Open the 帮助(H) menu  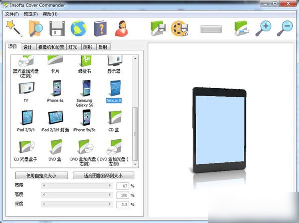(x=50, y=14)
